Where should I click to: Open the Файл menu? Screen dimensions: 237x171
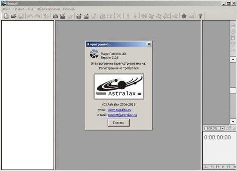click(x=6, y=9)
